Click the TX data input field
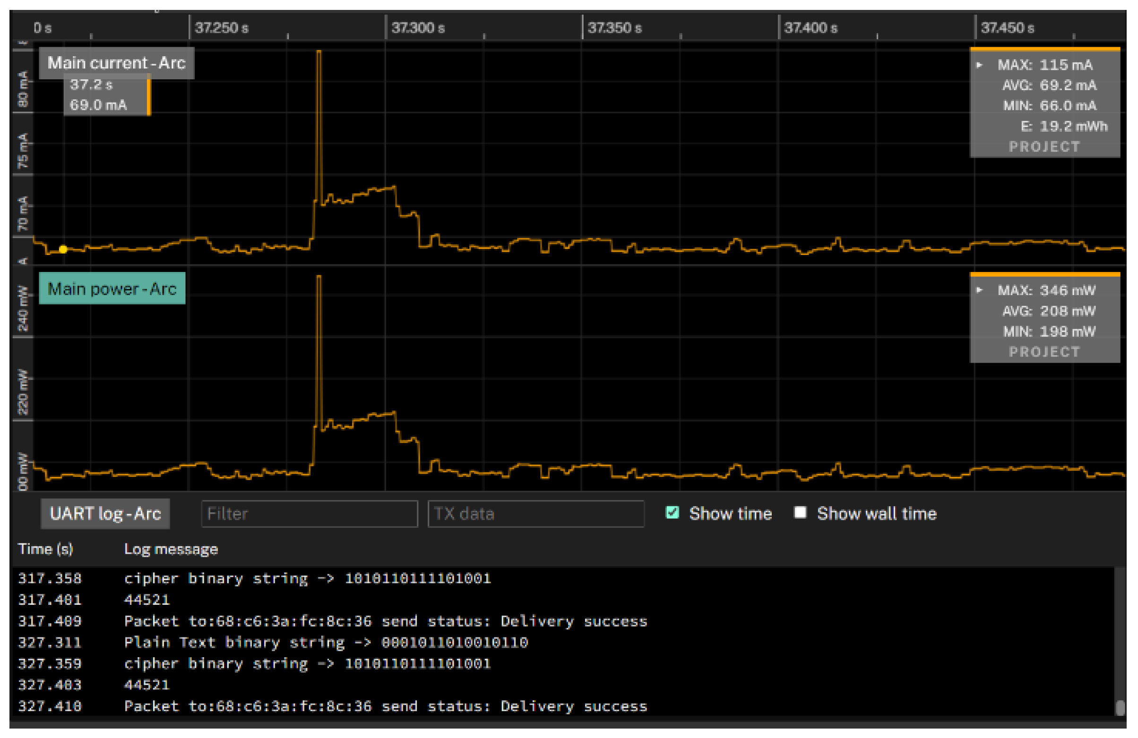This screenshot has height=738, width=1138. click(x=535, y=514)
